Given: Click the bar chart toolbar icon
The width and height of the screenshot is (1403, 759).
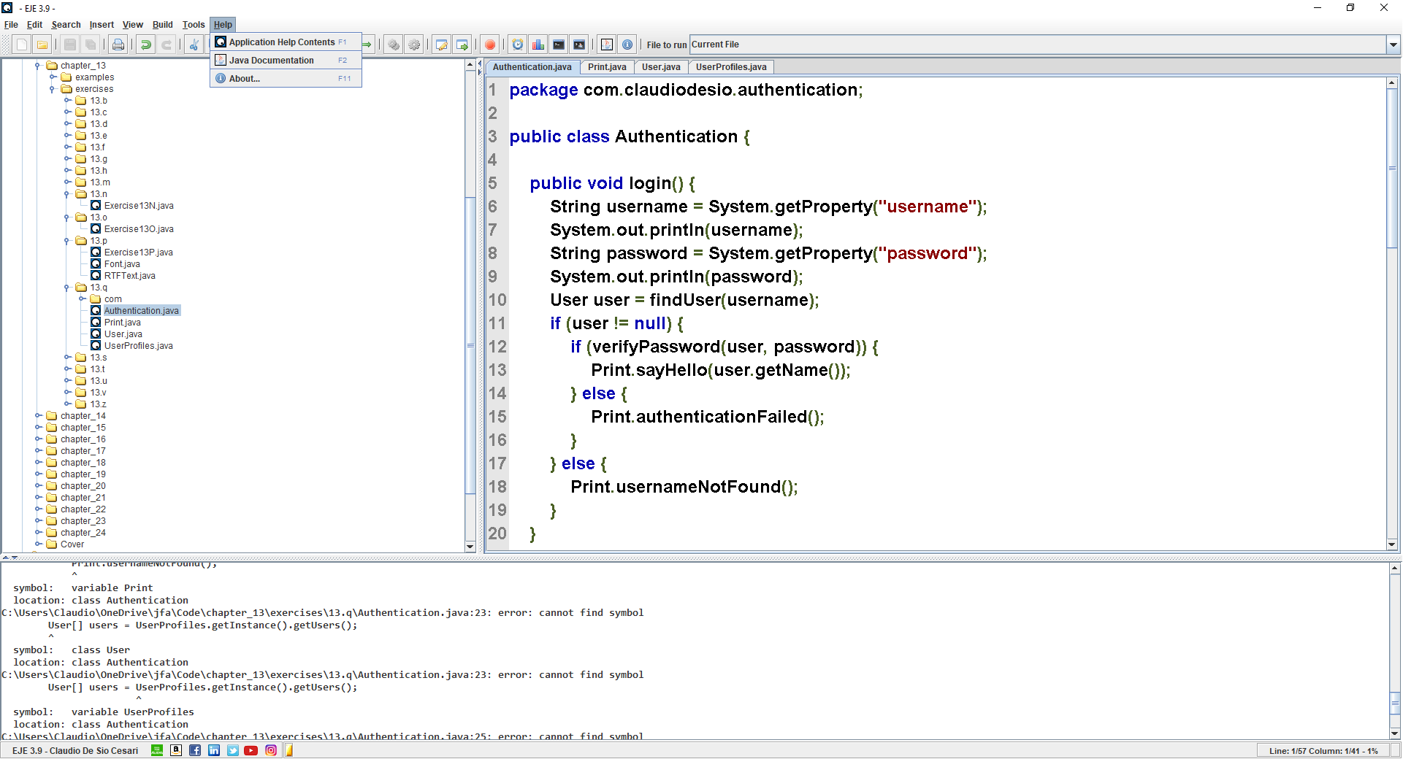Looking at the screenshot, I should (x=538, y=45).
